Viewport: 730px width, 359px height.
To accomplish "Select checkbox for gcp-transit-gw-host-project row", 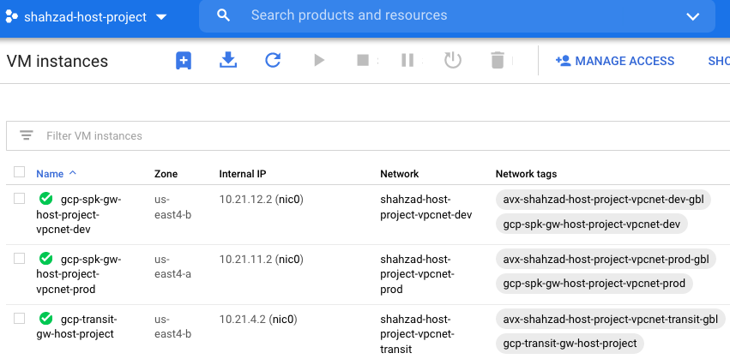I will (x=19, y=319).
